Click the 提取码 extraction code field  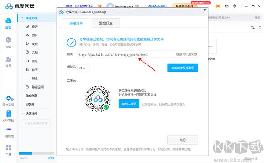(83, 68)
